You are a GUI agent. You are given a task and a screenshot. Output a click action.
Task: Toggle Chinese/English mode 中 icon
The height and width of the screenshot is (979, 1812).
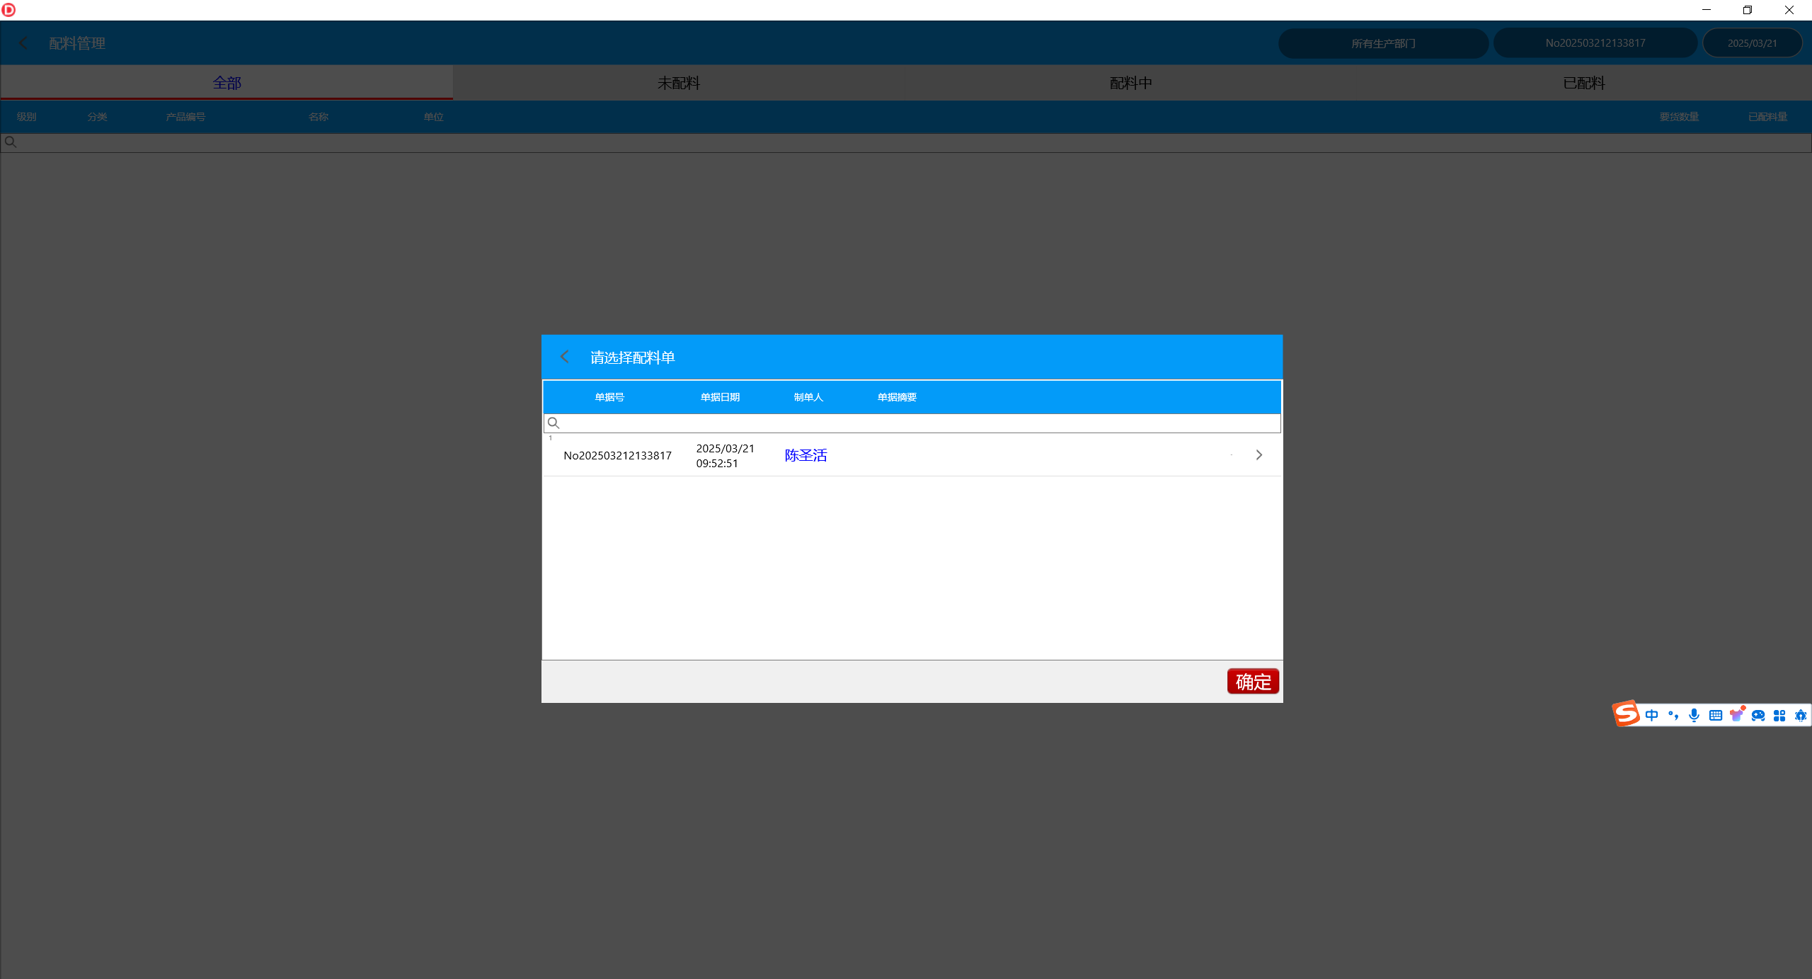click(1651, 715)
